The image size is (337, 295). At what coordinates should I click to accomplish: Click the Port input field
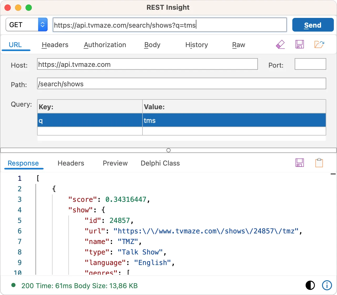pyautogui.click(x=310, y=64)
